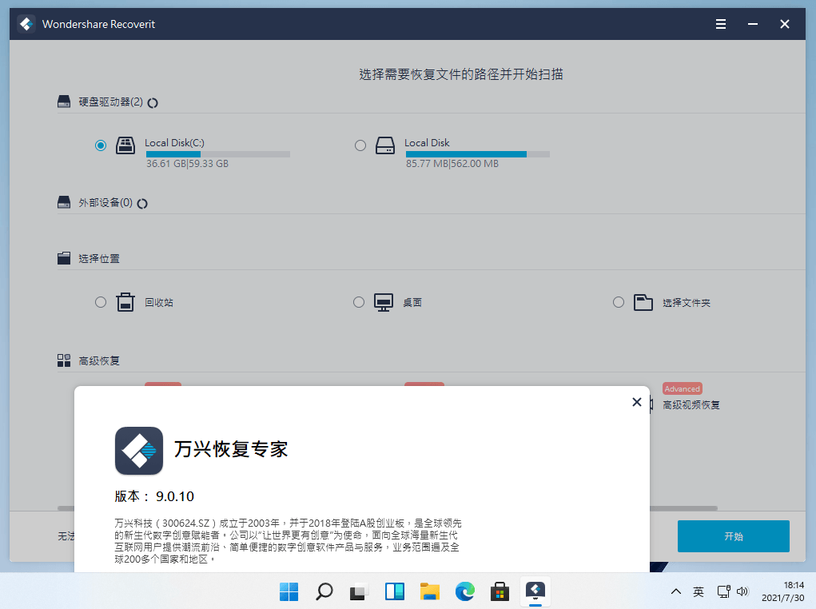Viewport: 816px width, 609px height.
Task: Click the 回收站 label
Action: pyautogui.click(x=159, y=302)
